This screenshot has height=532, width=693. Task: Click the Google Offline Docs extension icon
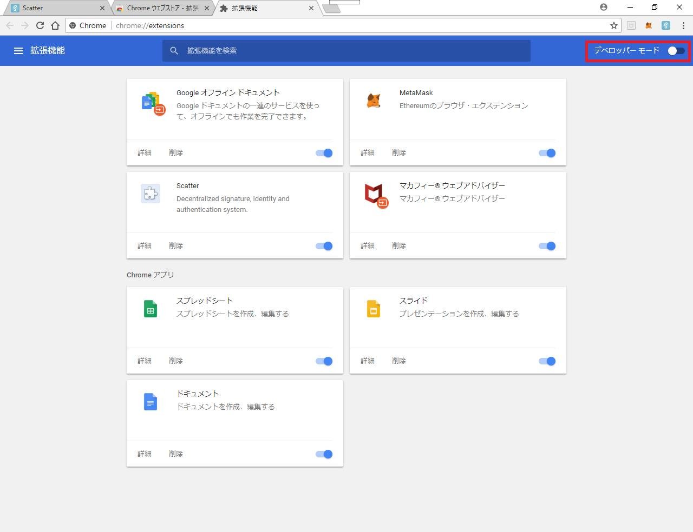pos(153,103)
